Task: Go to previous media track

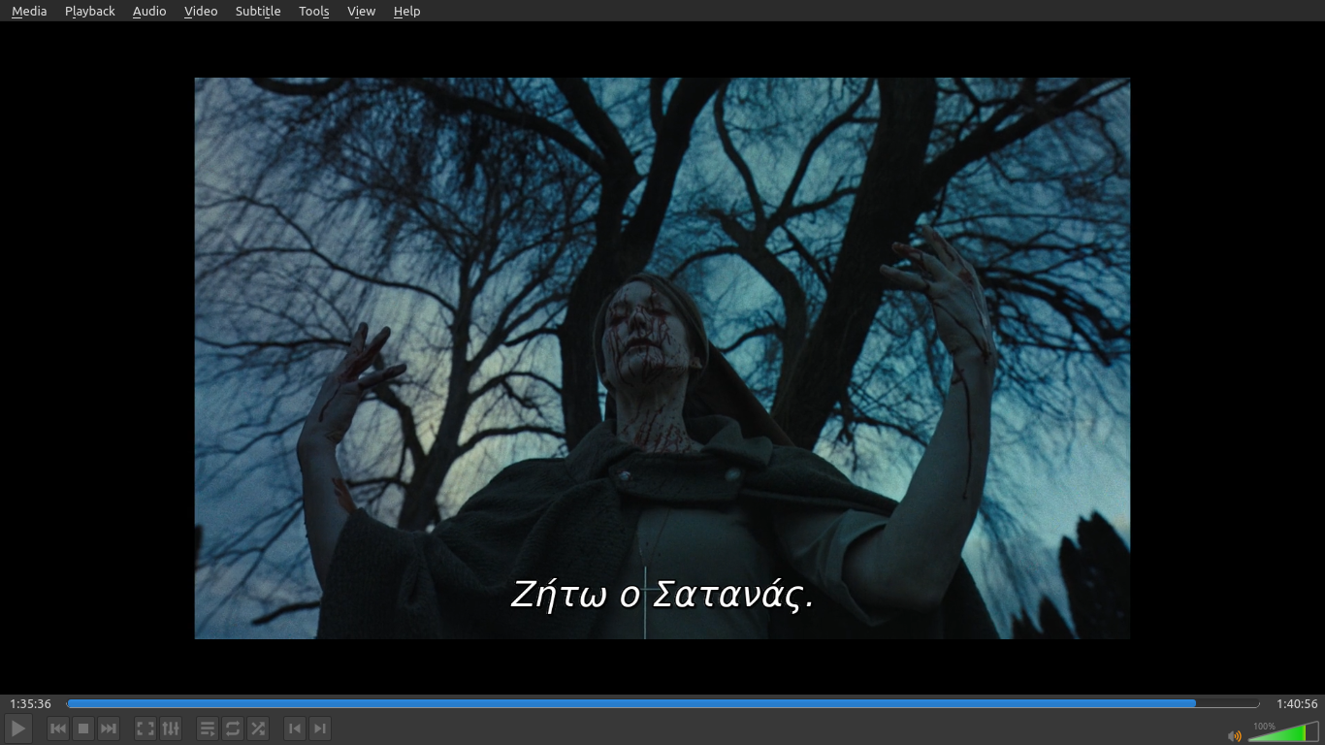Action: point(58,729)
